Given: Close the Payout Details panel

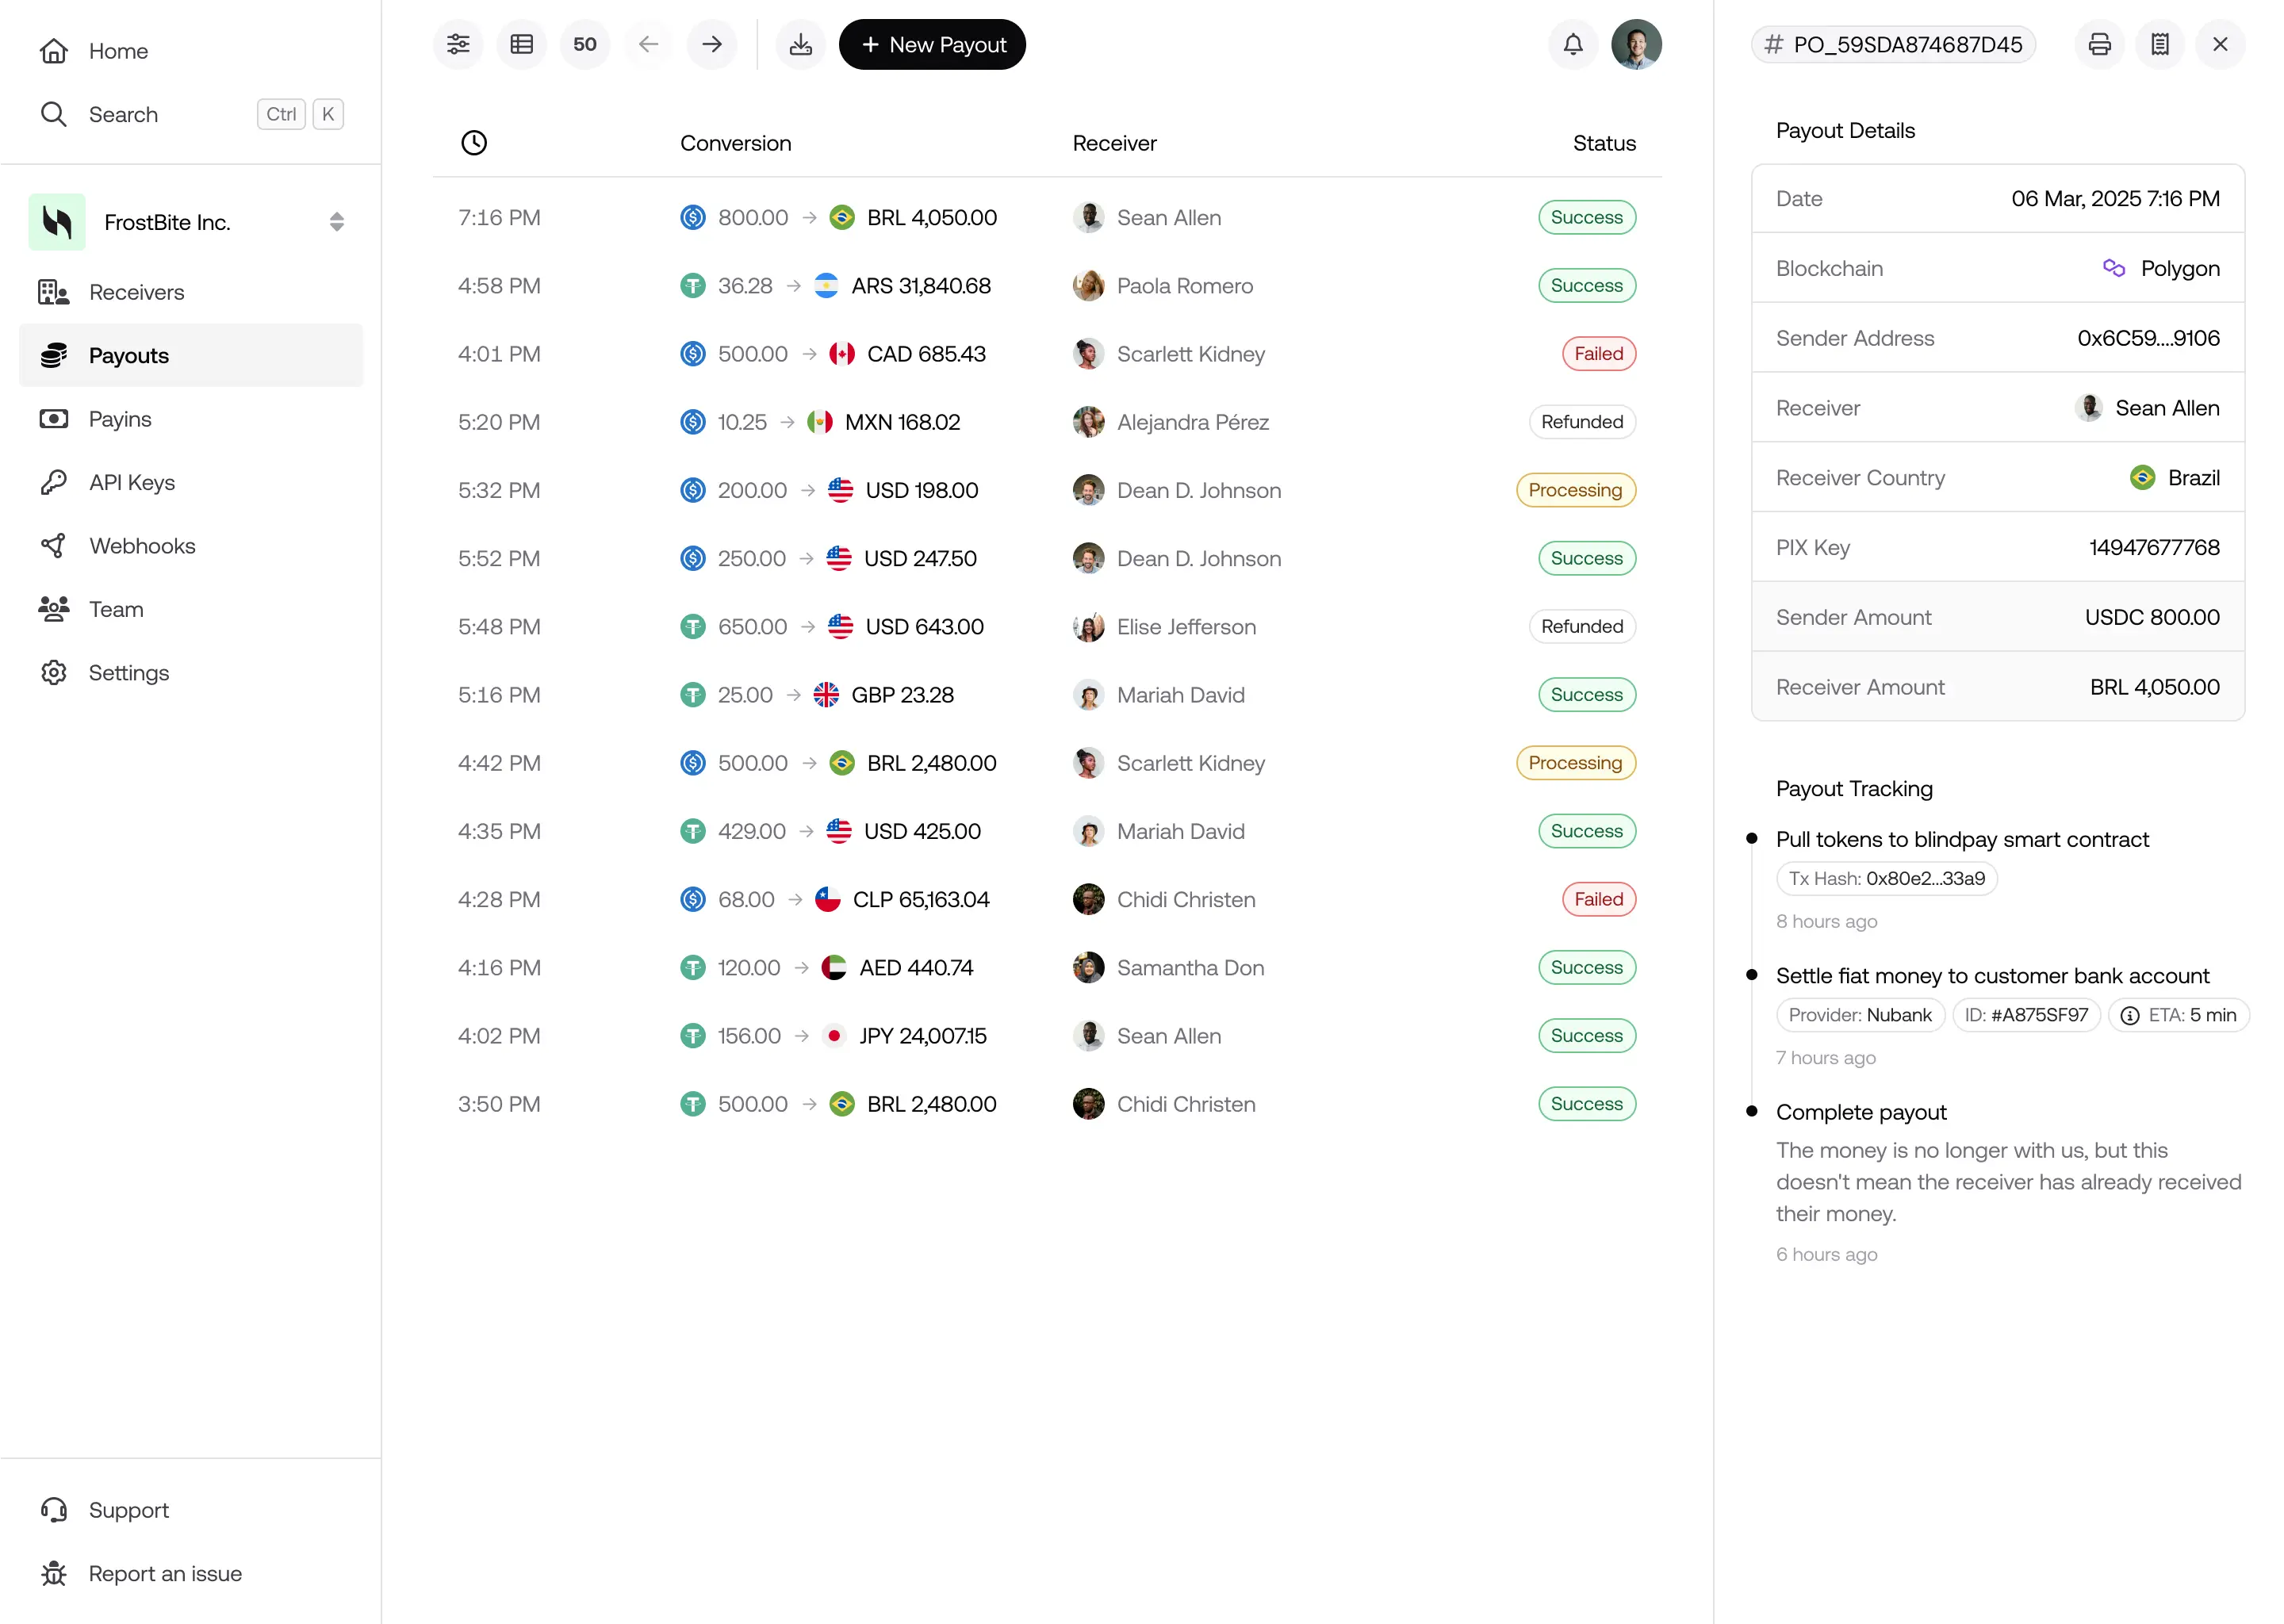Looking at the screenshot, I should coord(2221,44).
